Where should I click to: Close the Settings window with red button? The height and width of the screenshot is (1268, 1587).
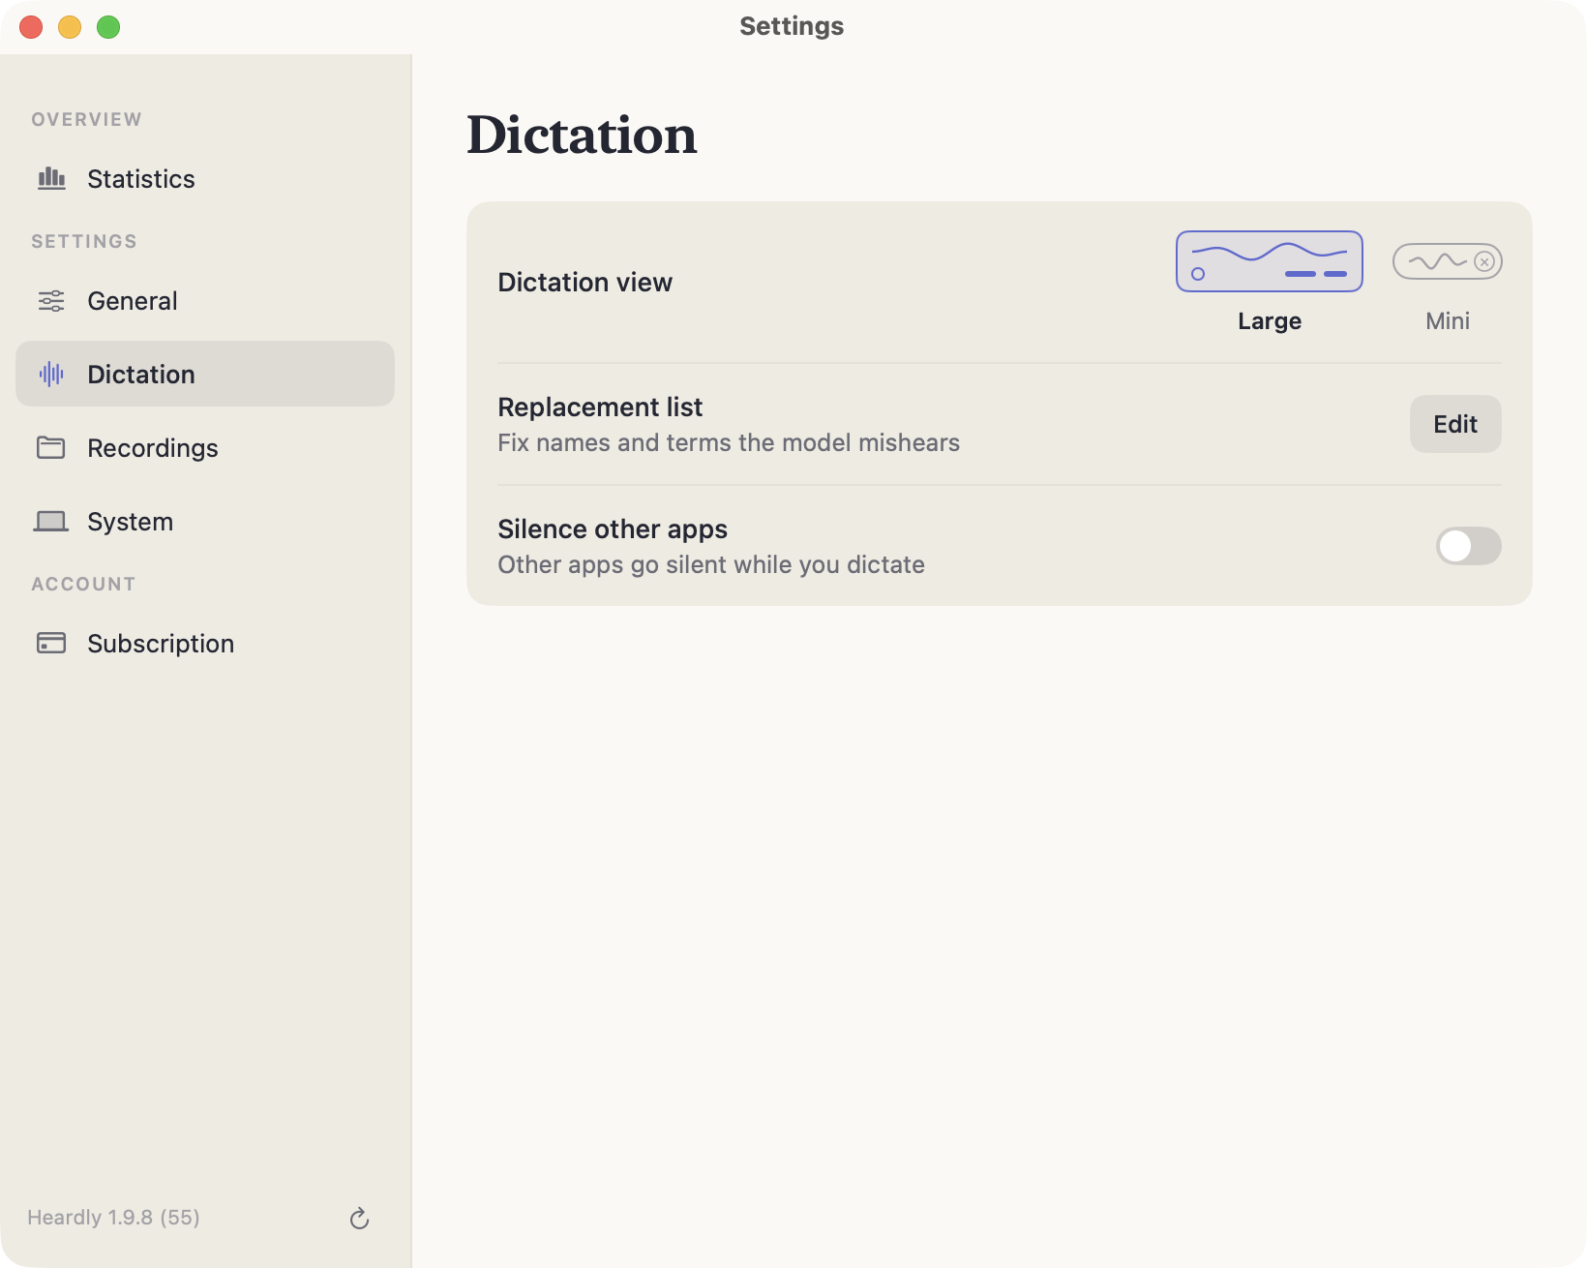[31, 27]
